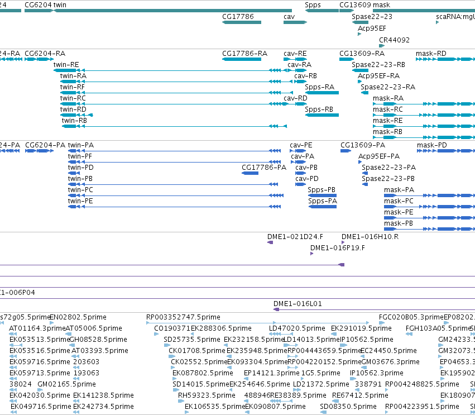Viewport: 475px width, 415px height.
Task: Click EST RE67412.5prime label
Action: pyautogui.click(x=360, y=395)
